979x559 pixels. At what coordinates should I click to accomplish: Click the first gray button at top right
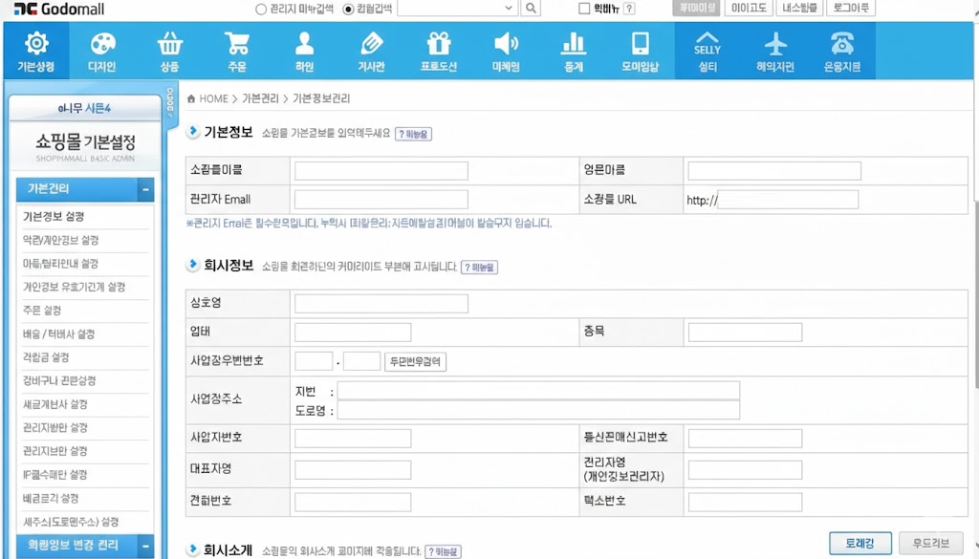coord(696,8)
